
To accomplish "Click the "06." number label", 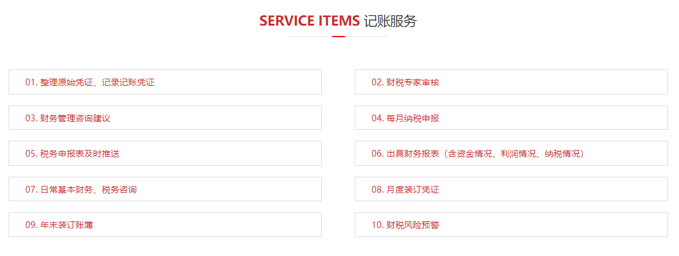I will tap(377, 154).
